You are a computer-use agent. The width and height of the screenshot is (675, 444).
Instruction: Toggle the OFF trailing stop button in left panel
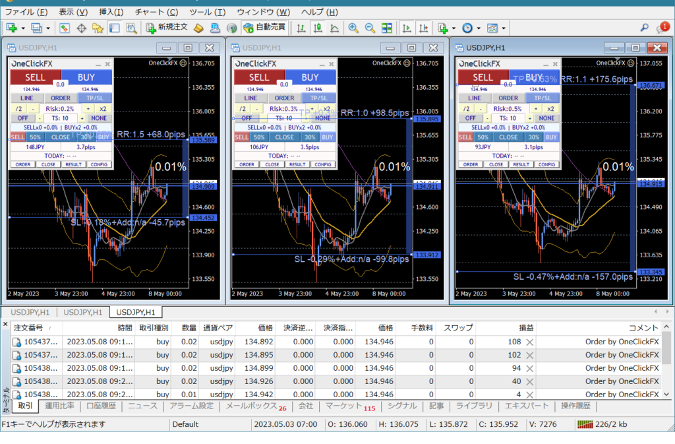click(x=23, y=118)
